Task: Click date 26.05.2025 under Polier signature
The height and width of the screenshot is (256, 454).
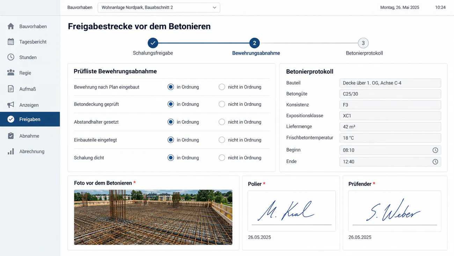Action: tap(259, 237)
